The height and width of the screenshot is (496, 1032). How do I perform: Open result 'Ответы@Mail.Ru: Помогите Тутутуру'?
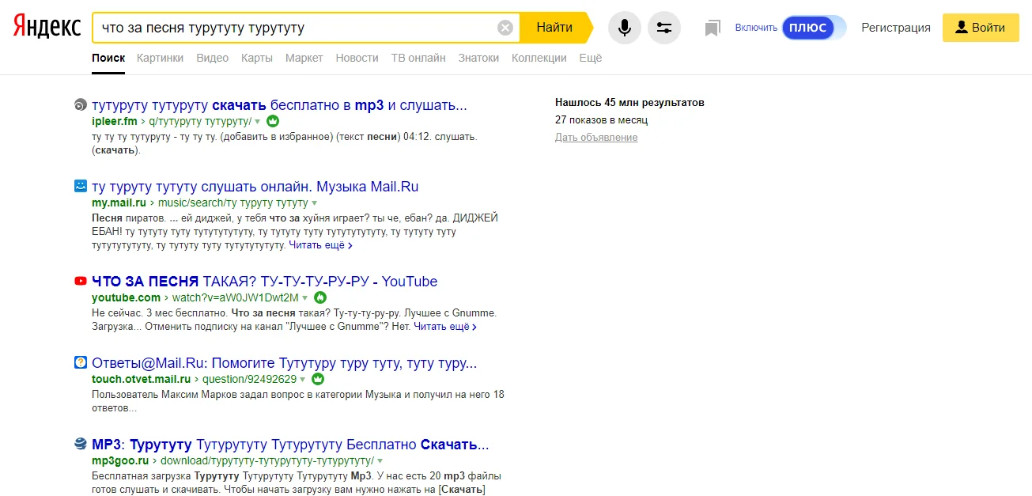click(x=284, y=364)
